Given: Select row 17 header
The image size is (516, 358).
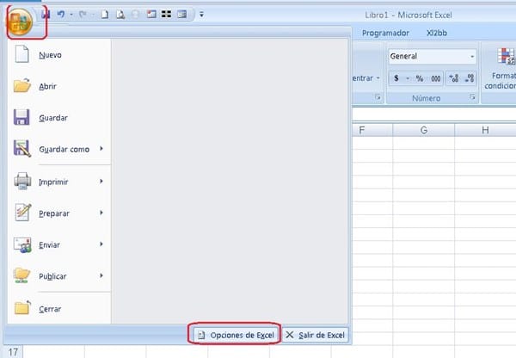Looking at the screenshot, I should click(x=13, y=352).
